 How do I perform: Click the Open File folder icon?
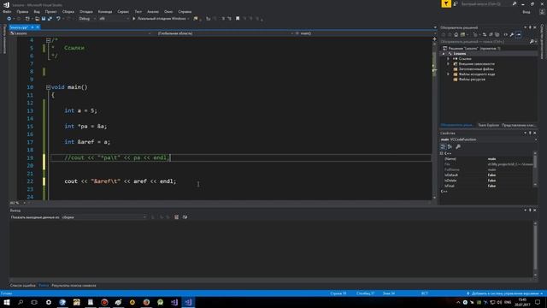tap(37, 19)
